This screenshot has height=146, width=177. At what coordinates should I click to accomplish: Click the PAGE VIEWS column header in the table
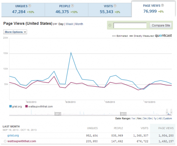coord(166,128)
